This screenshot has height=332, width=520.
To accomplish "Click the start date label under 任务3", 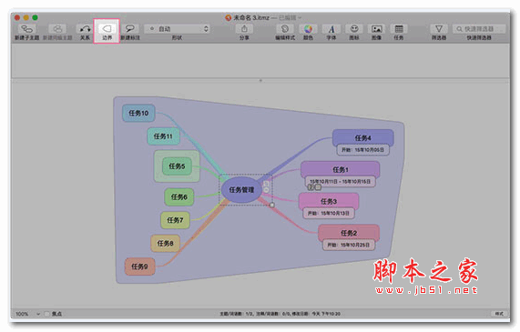I will (329, 214).
